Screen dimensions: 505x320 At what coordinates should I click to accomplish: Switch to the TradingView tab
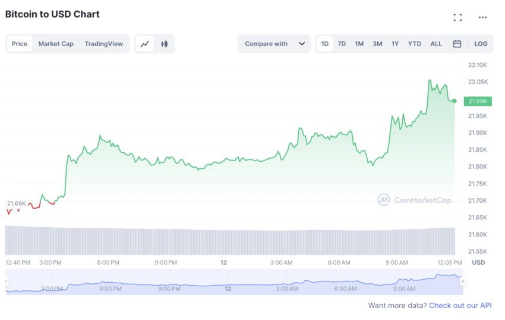point(103,44)
